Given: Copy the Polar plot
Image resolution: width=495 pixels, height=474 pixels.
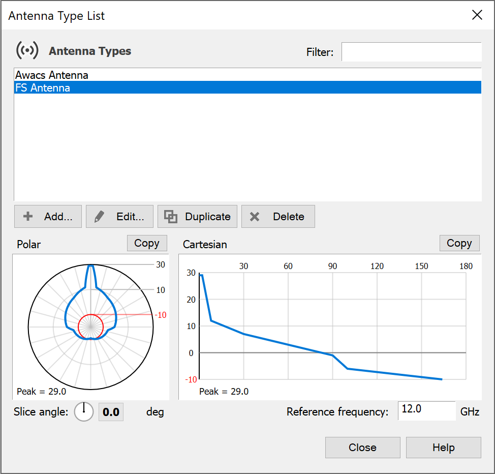Looking at the screenshot, I should [146, 243].
